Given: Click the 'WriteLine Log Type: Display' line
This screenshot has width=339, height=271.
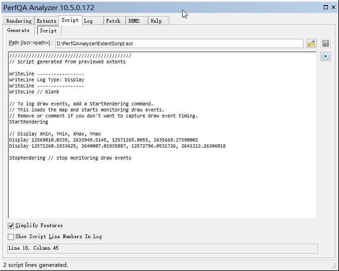Looking at the screenshot, I should [47, 80].
